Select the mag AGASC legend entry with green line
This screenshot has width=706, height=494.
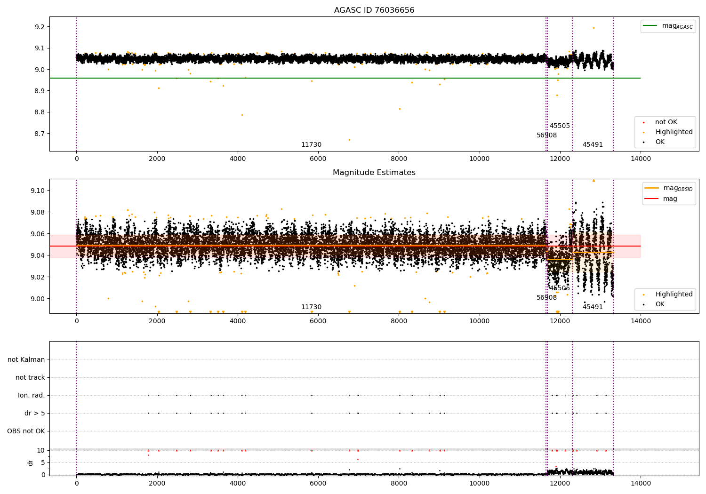click(668, 26)
